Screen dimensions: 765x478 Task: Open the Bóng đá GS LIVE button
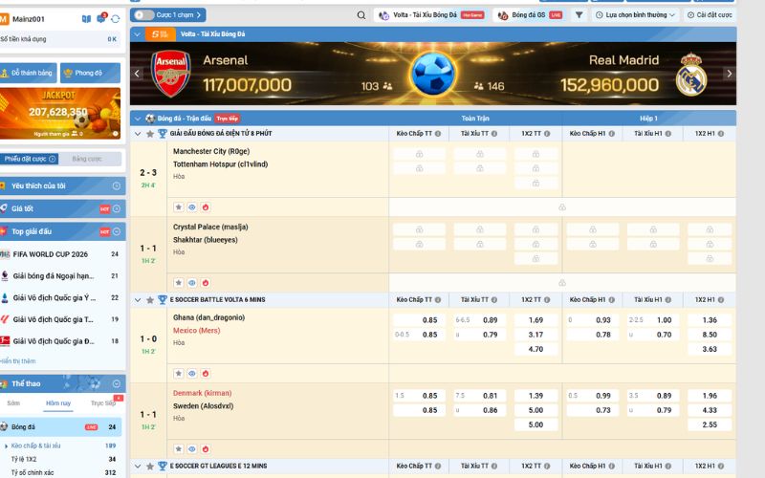pyautogui.click(x=530, y=15)
